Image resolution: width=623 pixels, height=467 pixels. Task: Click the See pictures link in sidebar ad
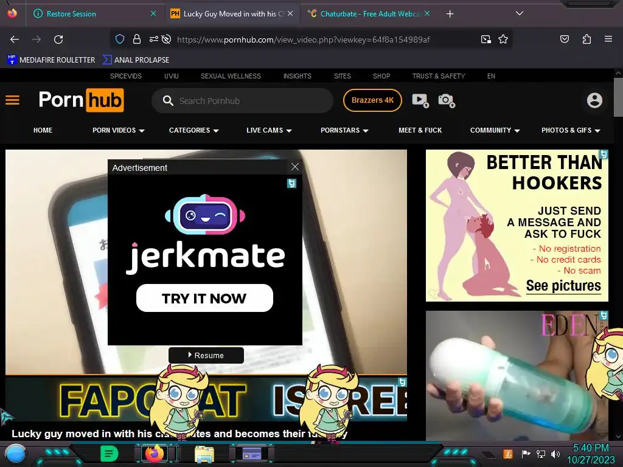point(563,286)
